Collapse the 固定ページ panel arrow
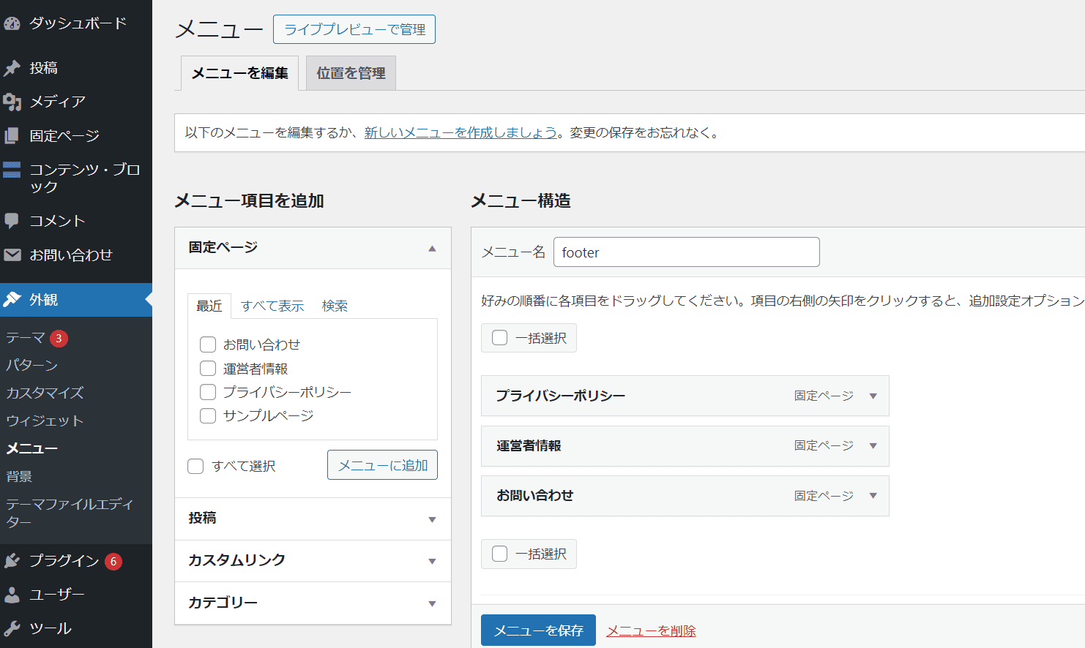This screenshot has height=648, width=1085. coord(432,248)
